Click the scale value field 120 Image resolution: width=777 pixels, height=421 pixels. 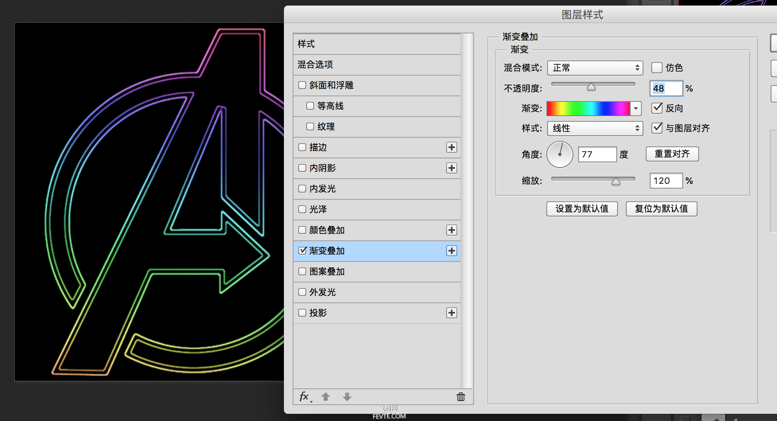pyautogui.click(x=666, y=181)
